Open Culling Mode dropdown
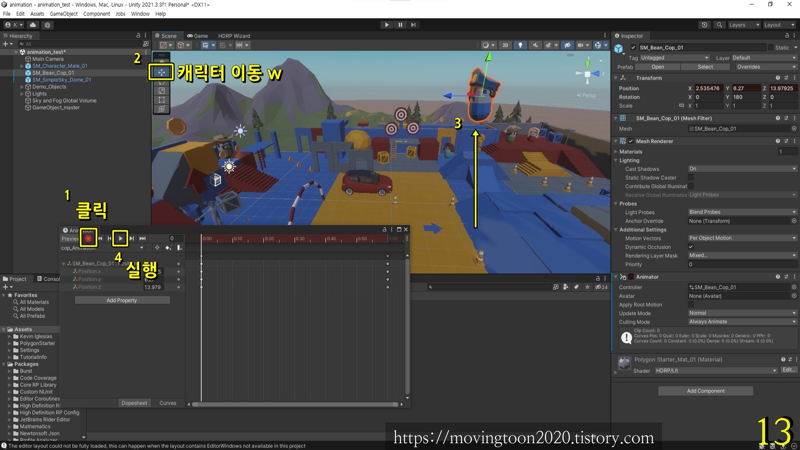This screenshot has width=800, height=450. [x=742, y=322]
